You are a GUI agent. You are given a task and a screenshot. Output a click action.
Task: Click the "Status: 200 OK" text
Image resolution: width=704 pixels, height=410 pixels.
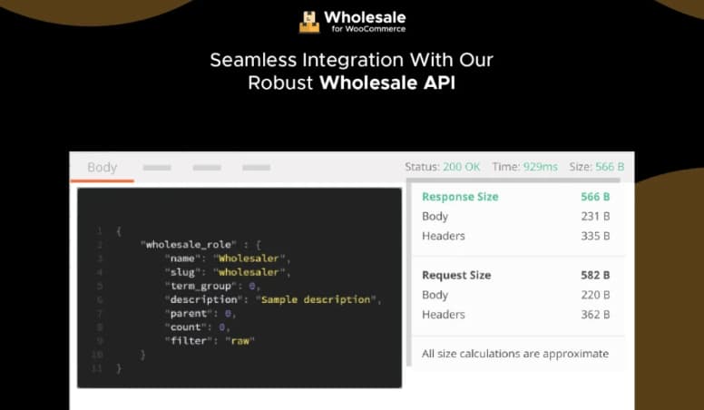coord(442,167)
